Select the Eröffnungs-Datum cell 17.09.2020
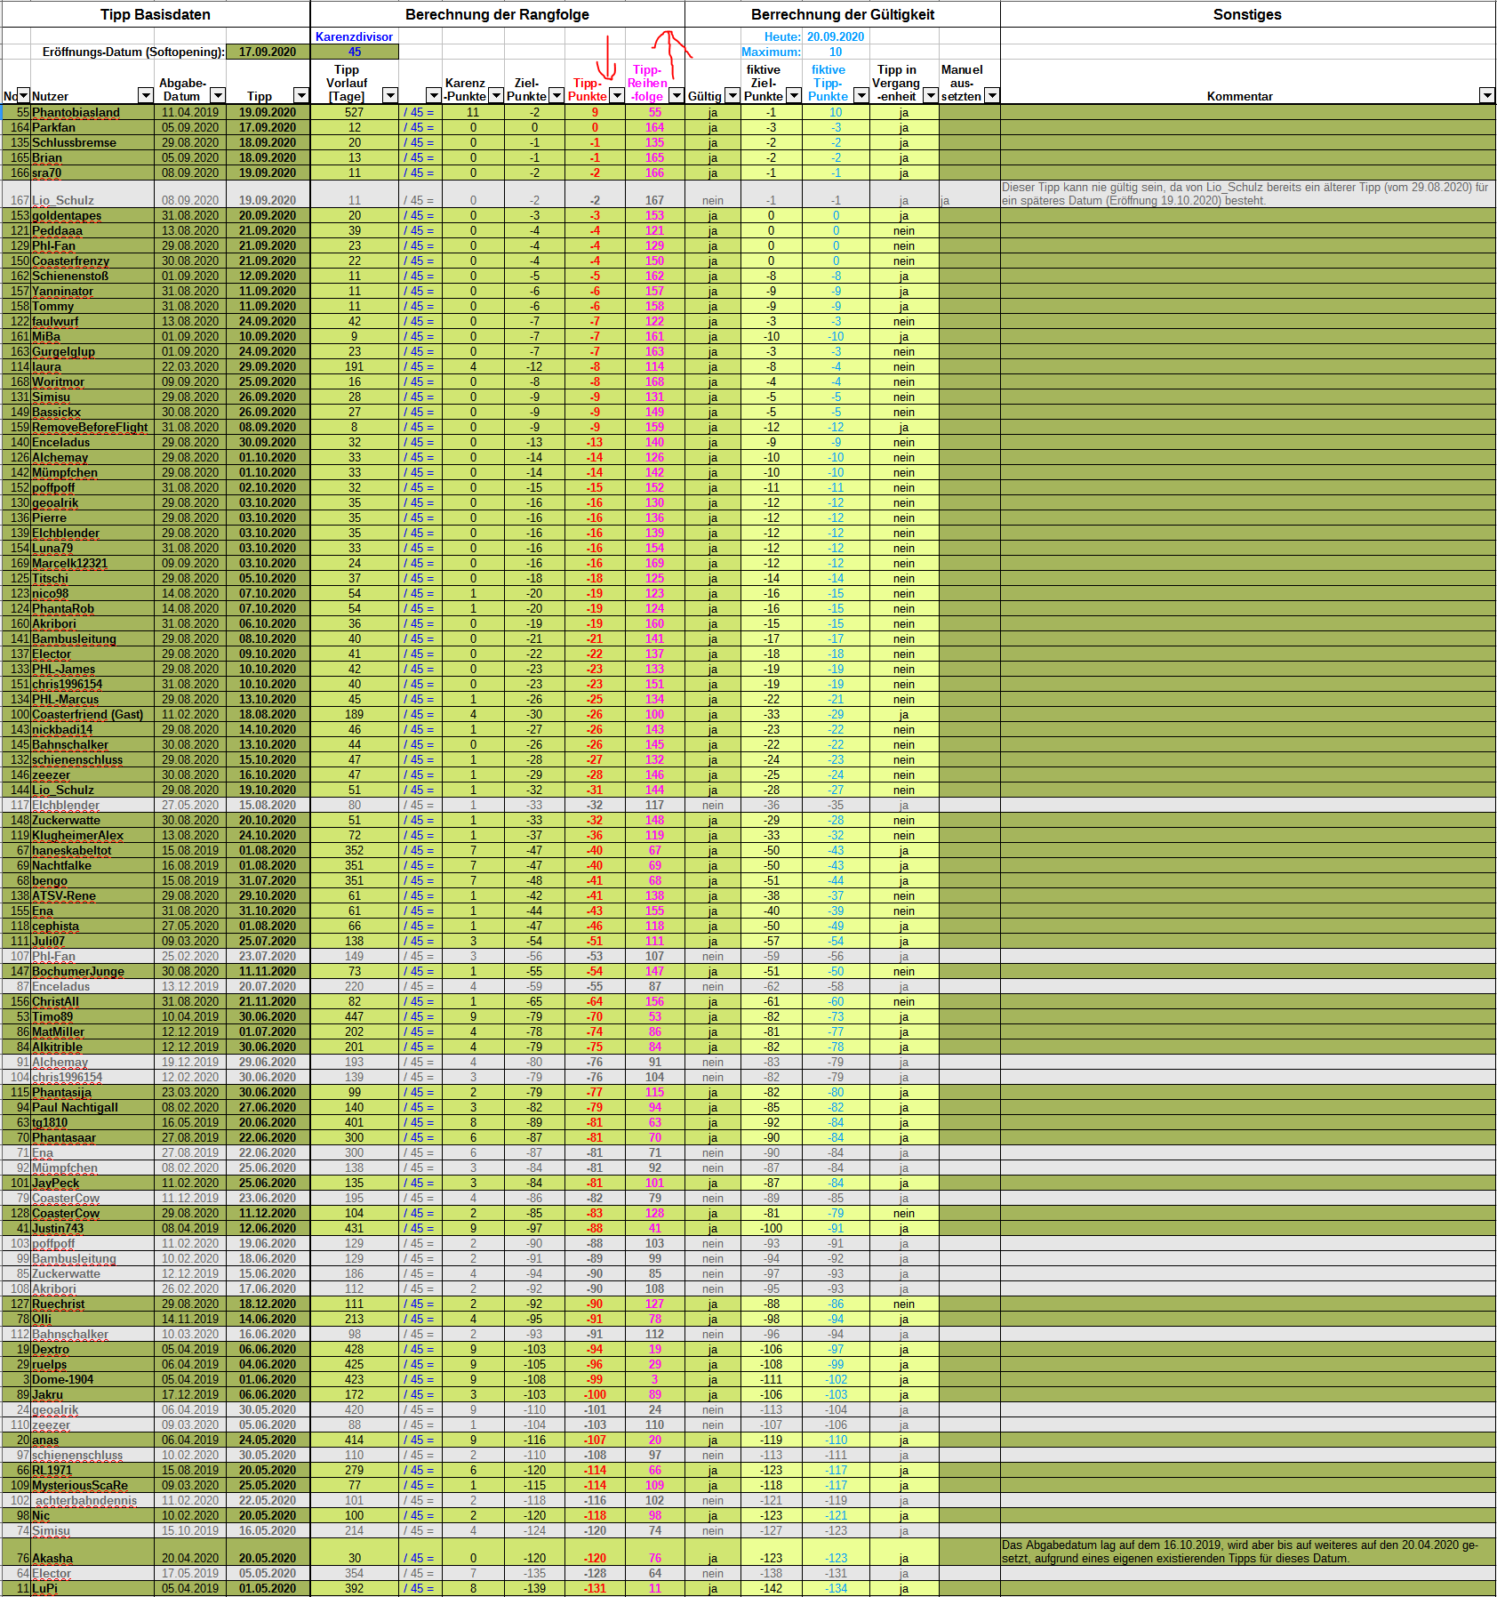The image size is (1497, 1597). (x=268, y=52)
